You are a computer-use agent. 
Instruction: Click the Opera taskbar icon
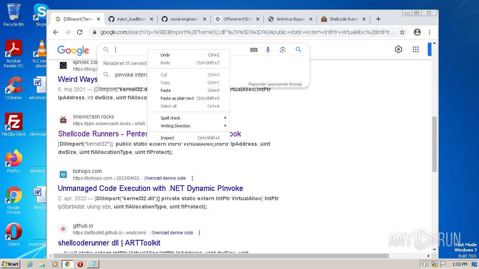coord(80,264)
